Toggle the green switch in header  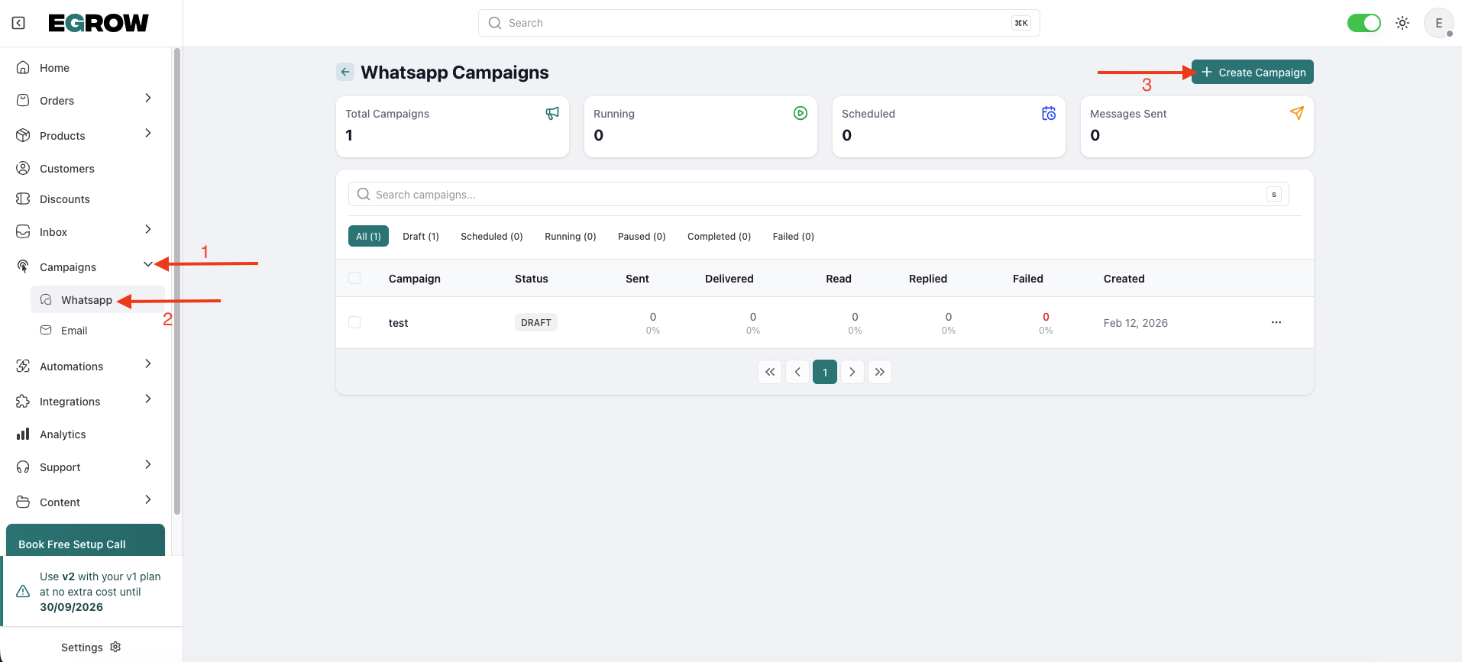pos(1363,23)
